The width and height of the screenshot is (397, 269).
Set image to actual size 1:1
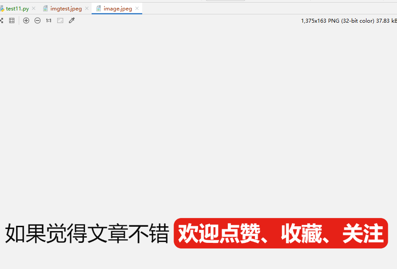click(48, 20)
